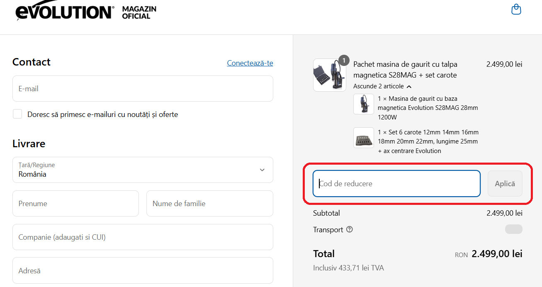Open the Transport help tooltip icon
542x287 pixels.
(349, 229)
